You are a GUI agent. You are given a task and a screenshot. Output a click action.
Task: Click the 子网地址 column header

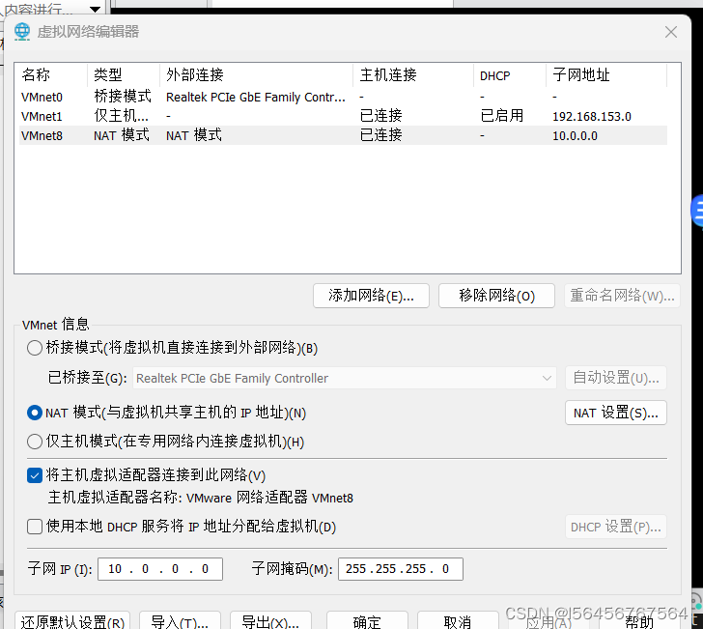coord(606,75)
